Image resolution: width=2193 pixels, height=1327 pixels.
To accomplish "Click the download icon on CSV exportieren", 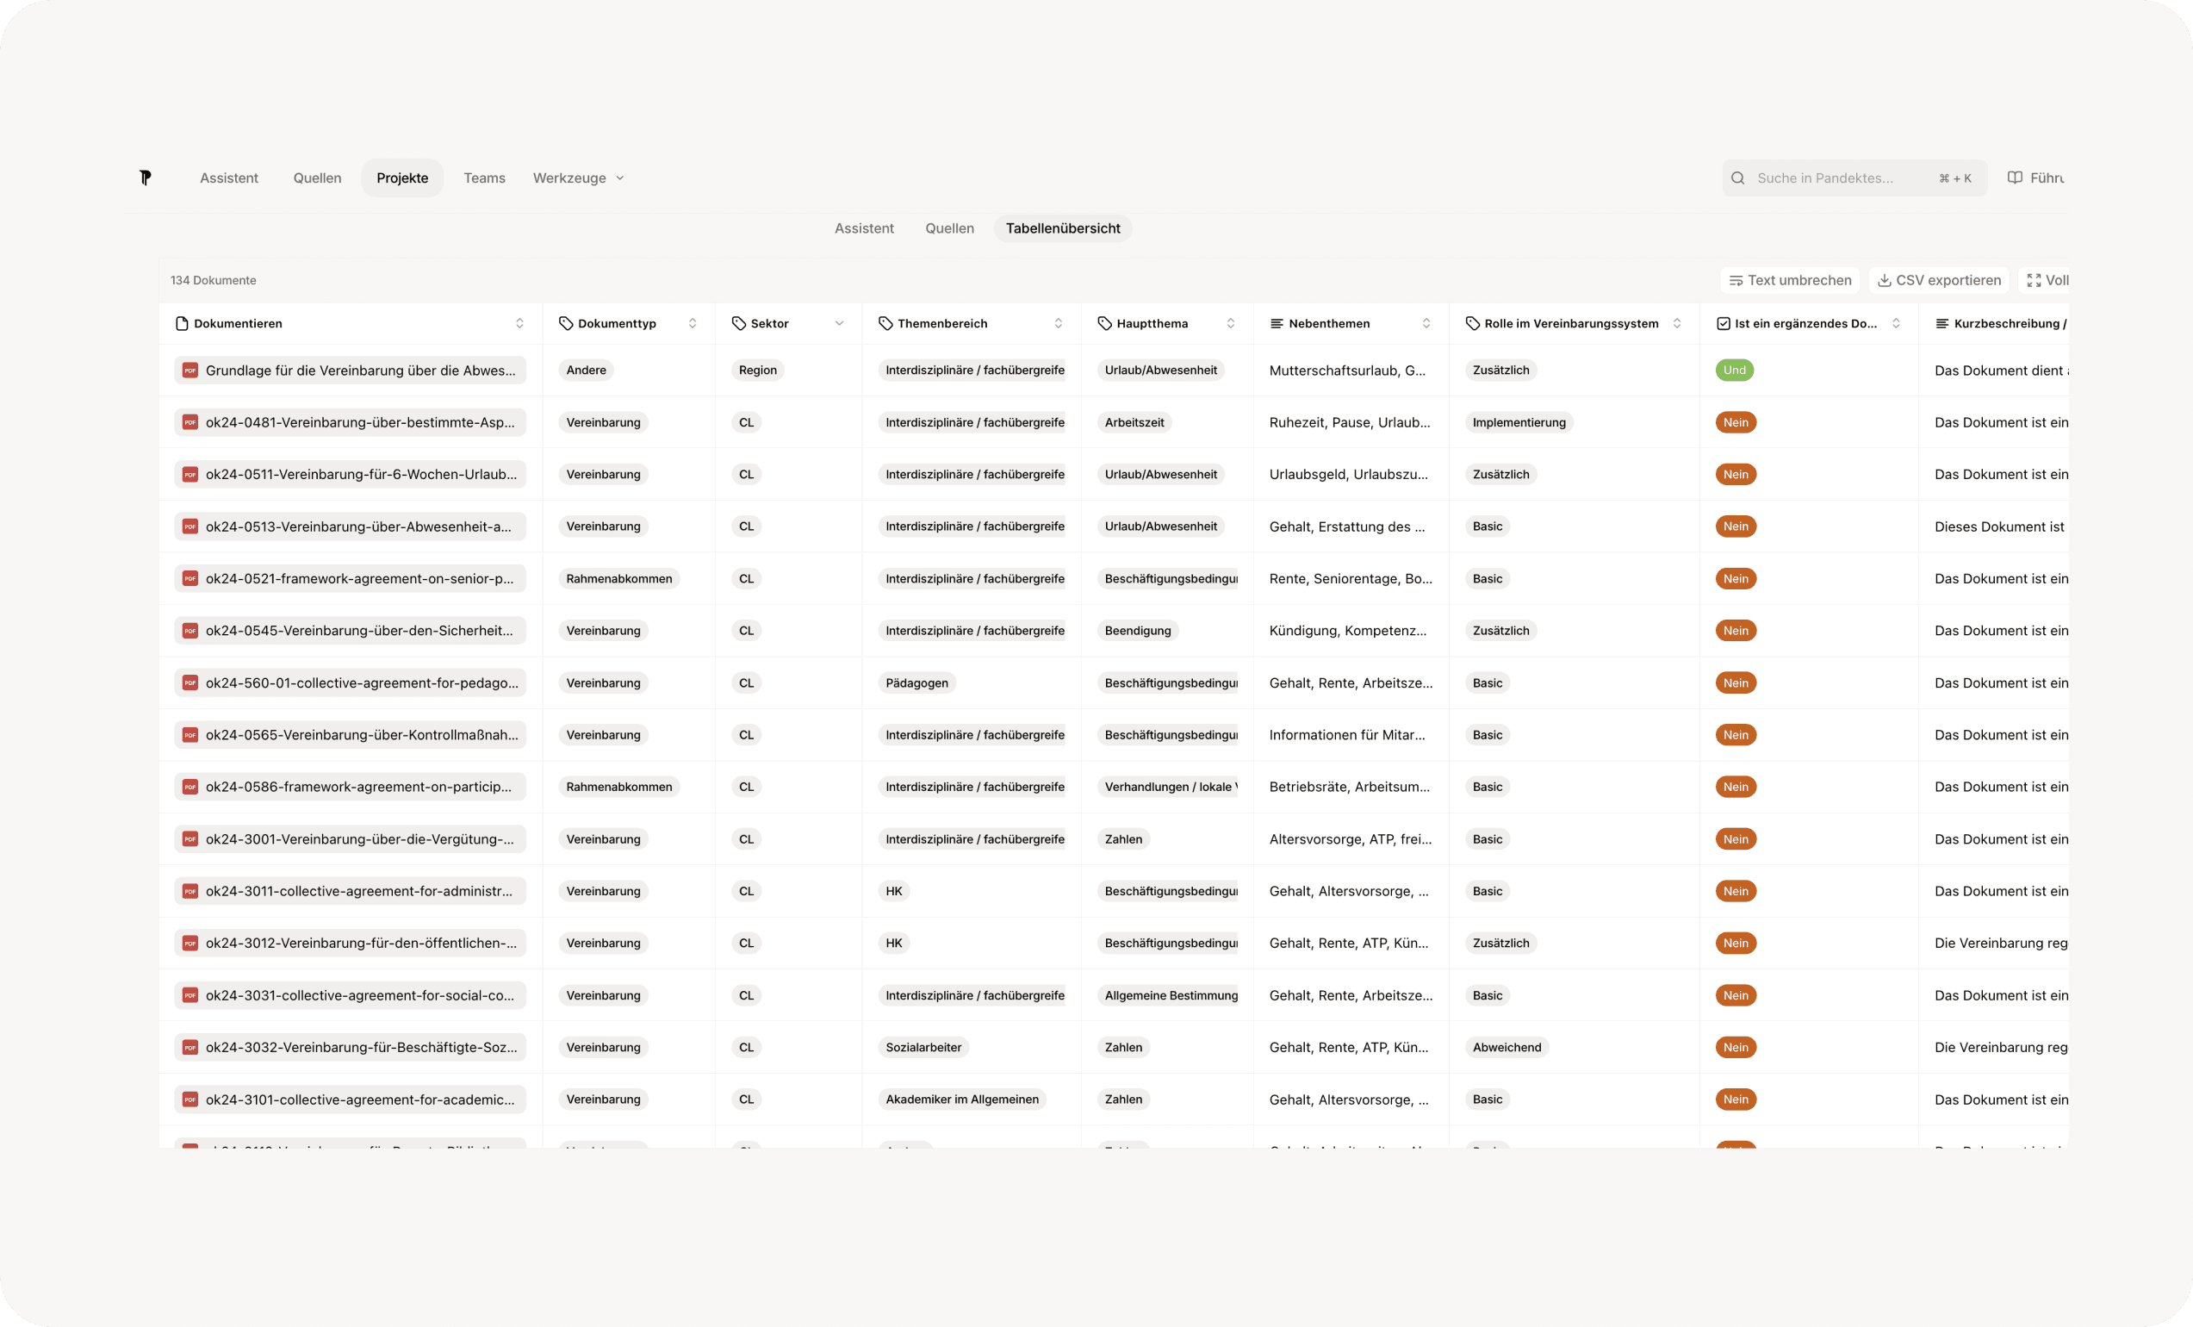I will (1884, 281).
